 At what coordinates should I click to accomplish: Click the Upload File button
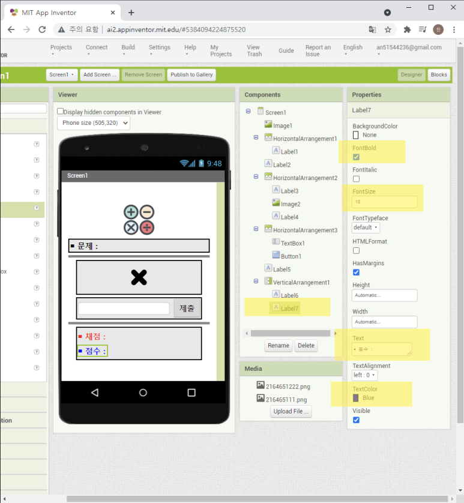click(291, 411)
